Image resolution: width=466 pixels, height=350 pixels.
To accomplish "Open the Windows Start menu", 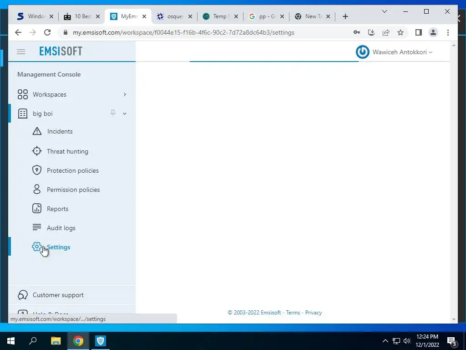I will [x=11, y=341].
